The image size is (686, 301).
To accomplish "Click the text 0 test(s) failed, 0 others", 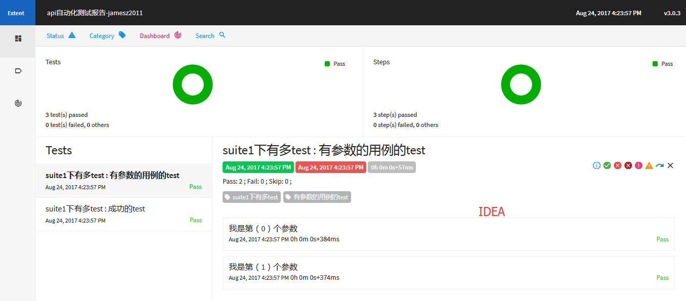I will pyautogui.click(x=77, y=125).
